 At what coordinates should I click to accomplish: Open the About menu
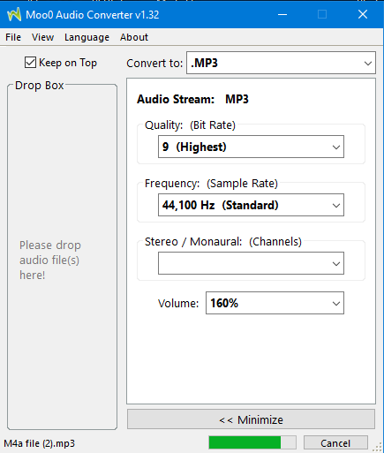point(134,37)
